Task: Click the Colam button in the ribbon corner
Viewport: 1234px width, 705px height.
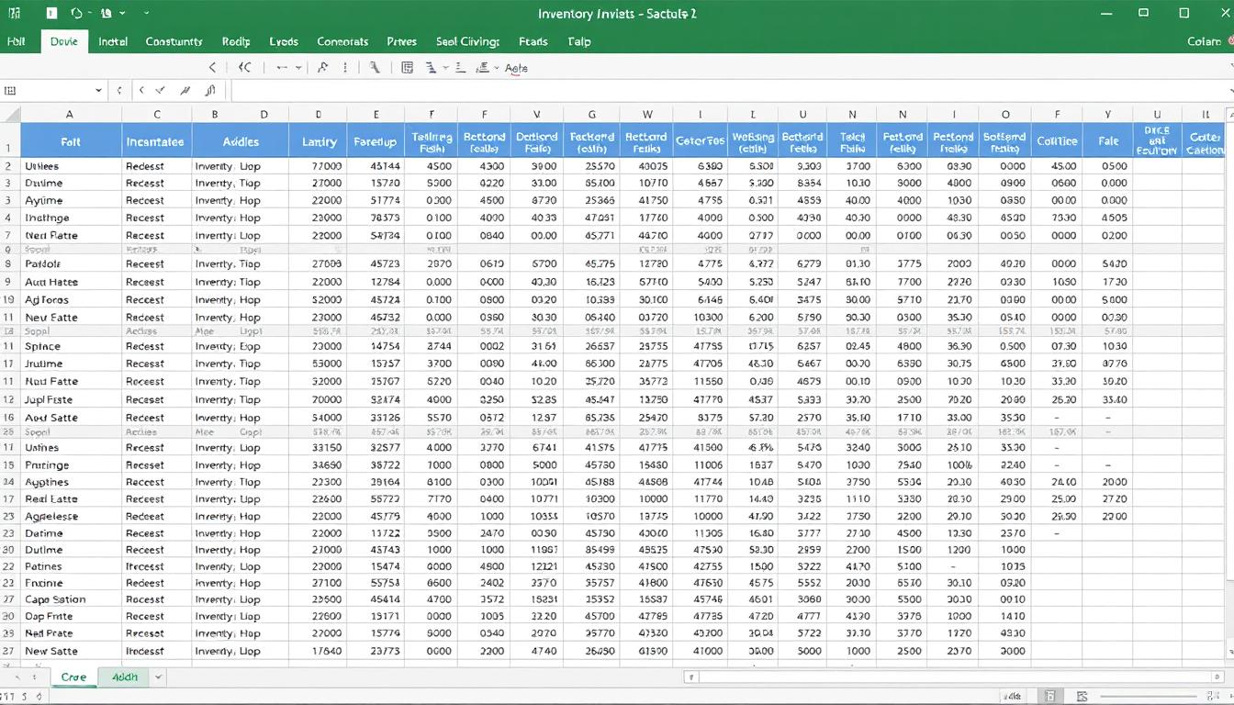Action: click(x=1204, y=41)
